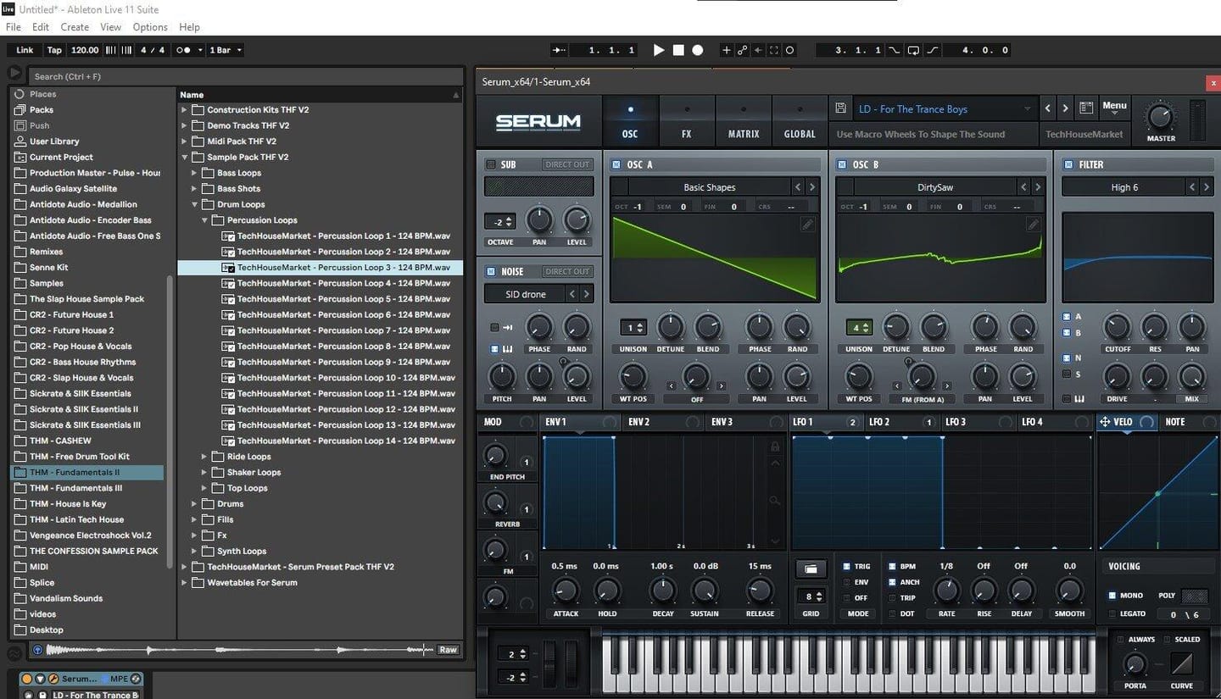Image resolution: width=1221 pixels, height=699 pixels.
Task: Click portamento CURVE display
Action: (1181, 663)
